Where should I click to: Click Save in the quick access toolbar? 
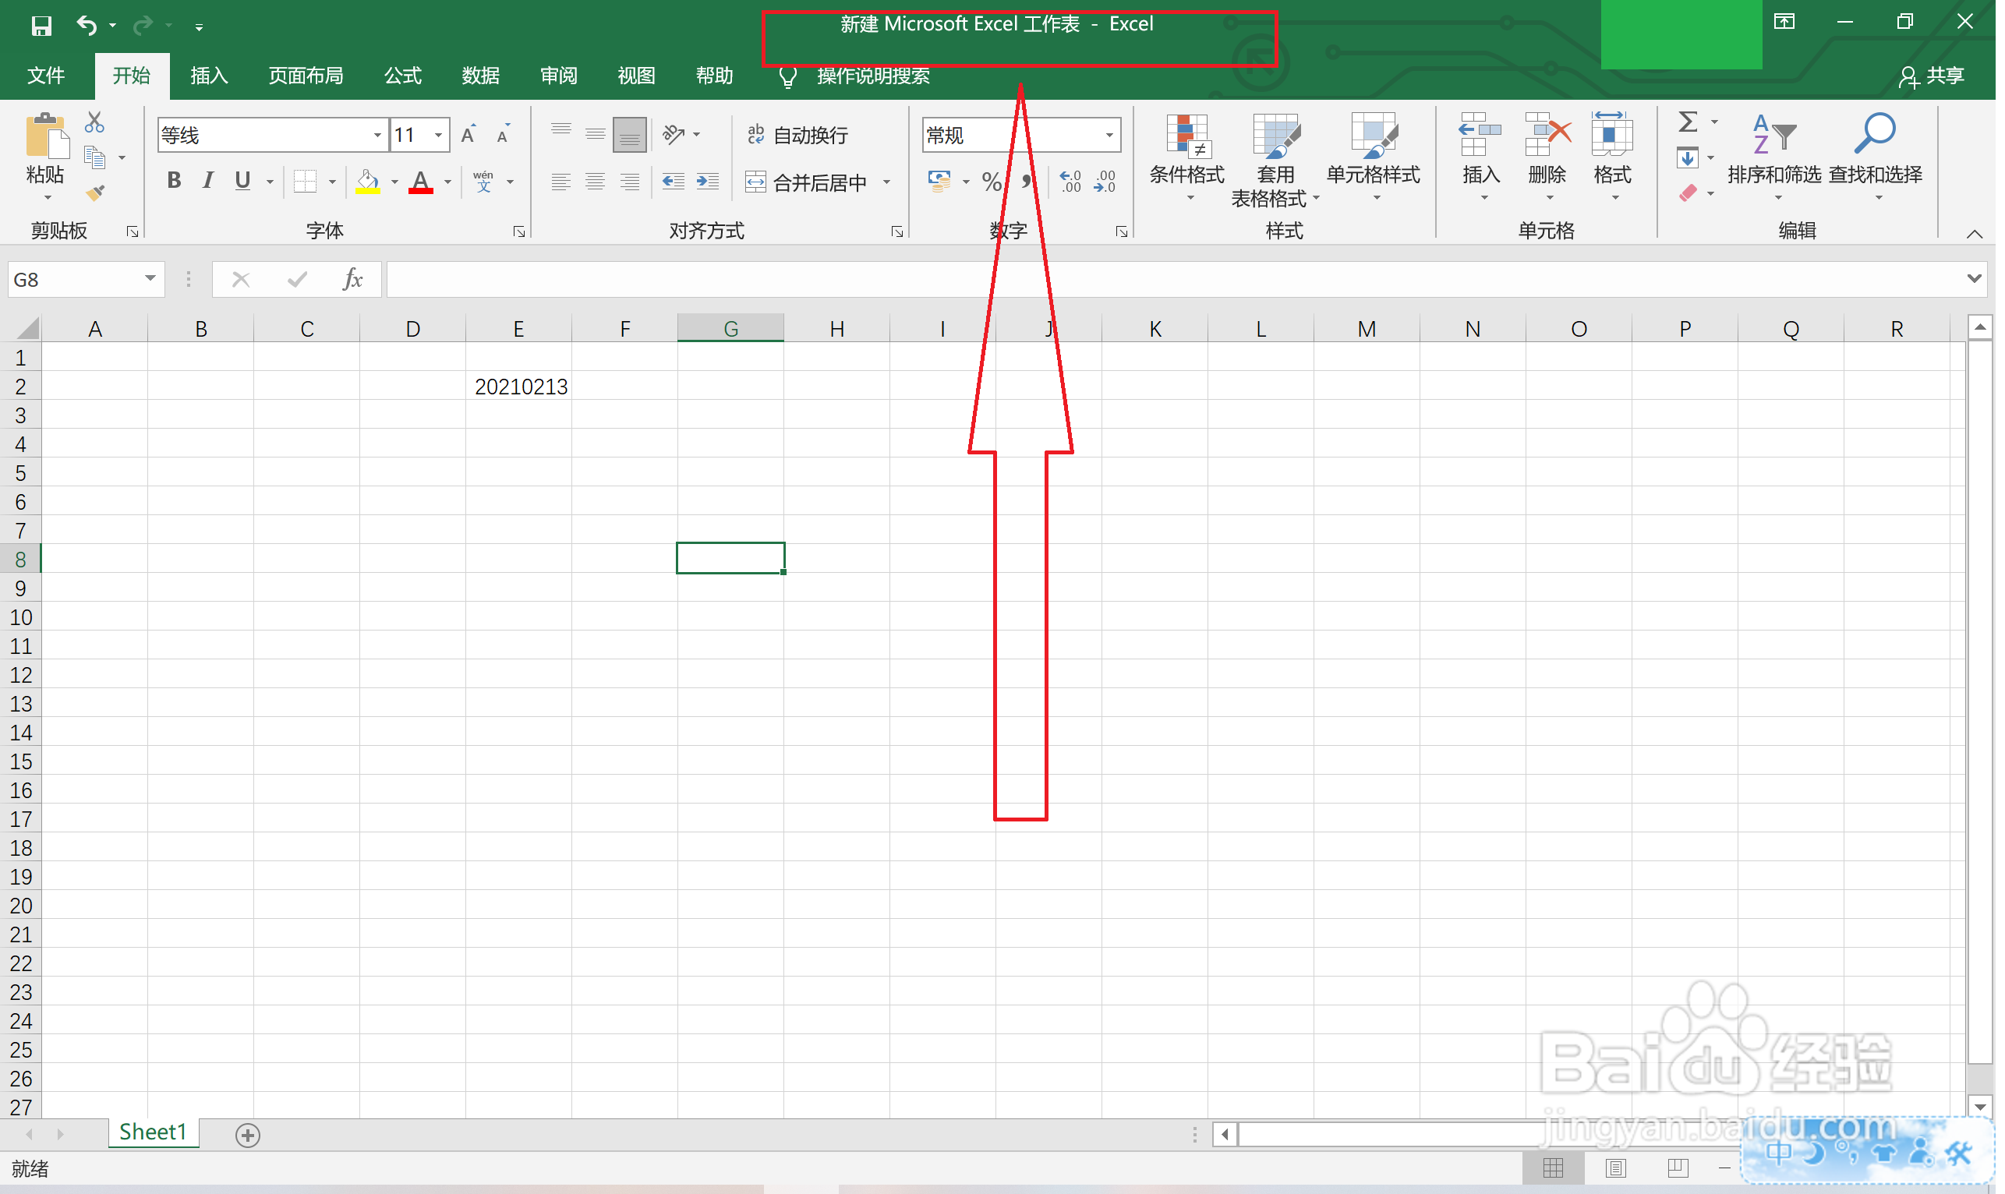[x=41, y=26]
